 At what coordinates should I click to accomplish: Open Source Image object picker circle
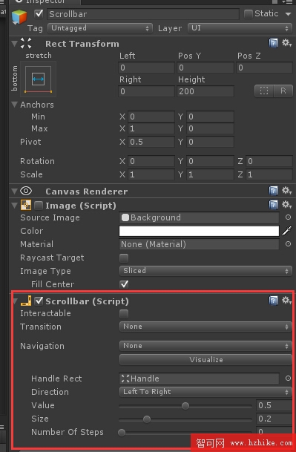click(288, 217)
